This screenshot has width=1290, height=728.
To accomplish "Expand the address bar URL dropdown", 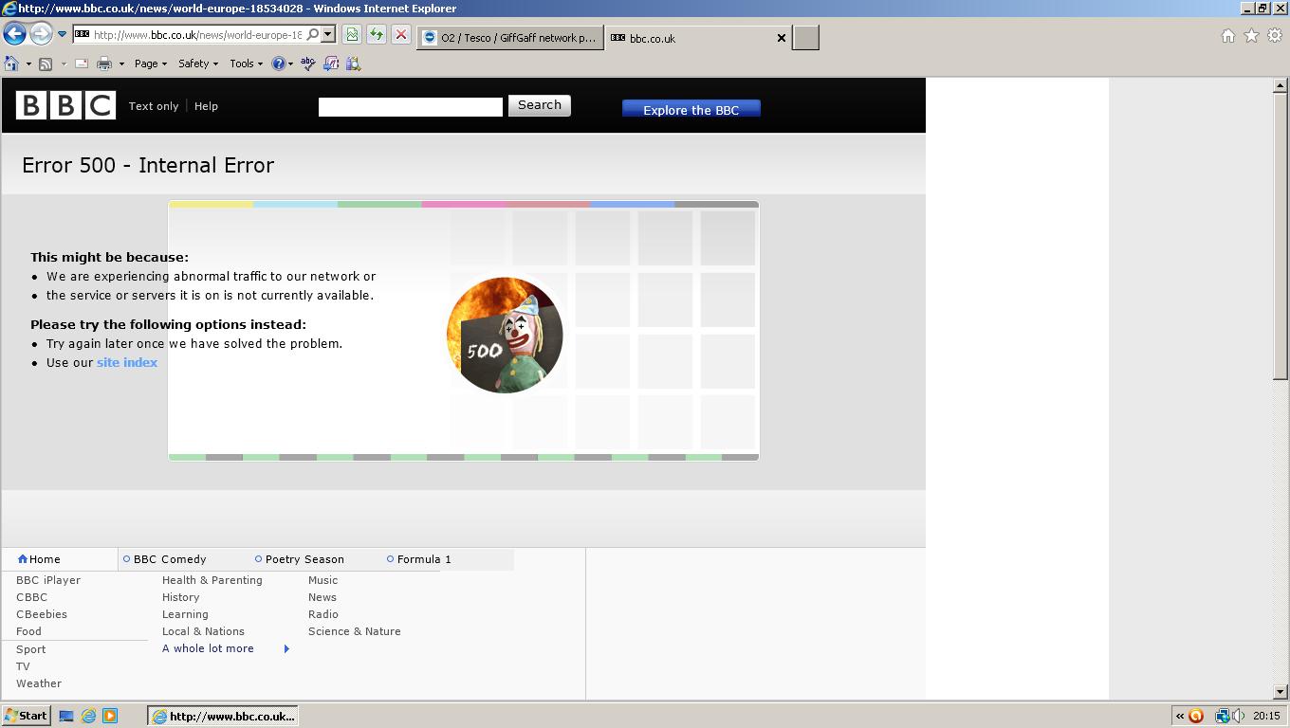I will tap(328, 35).
